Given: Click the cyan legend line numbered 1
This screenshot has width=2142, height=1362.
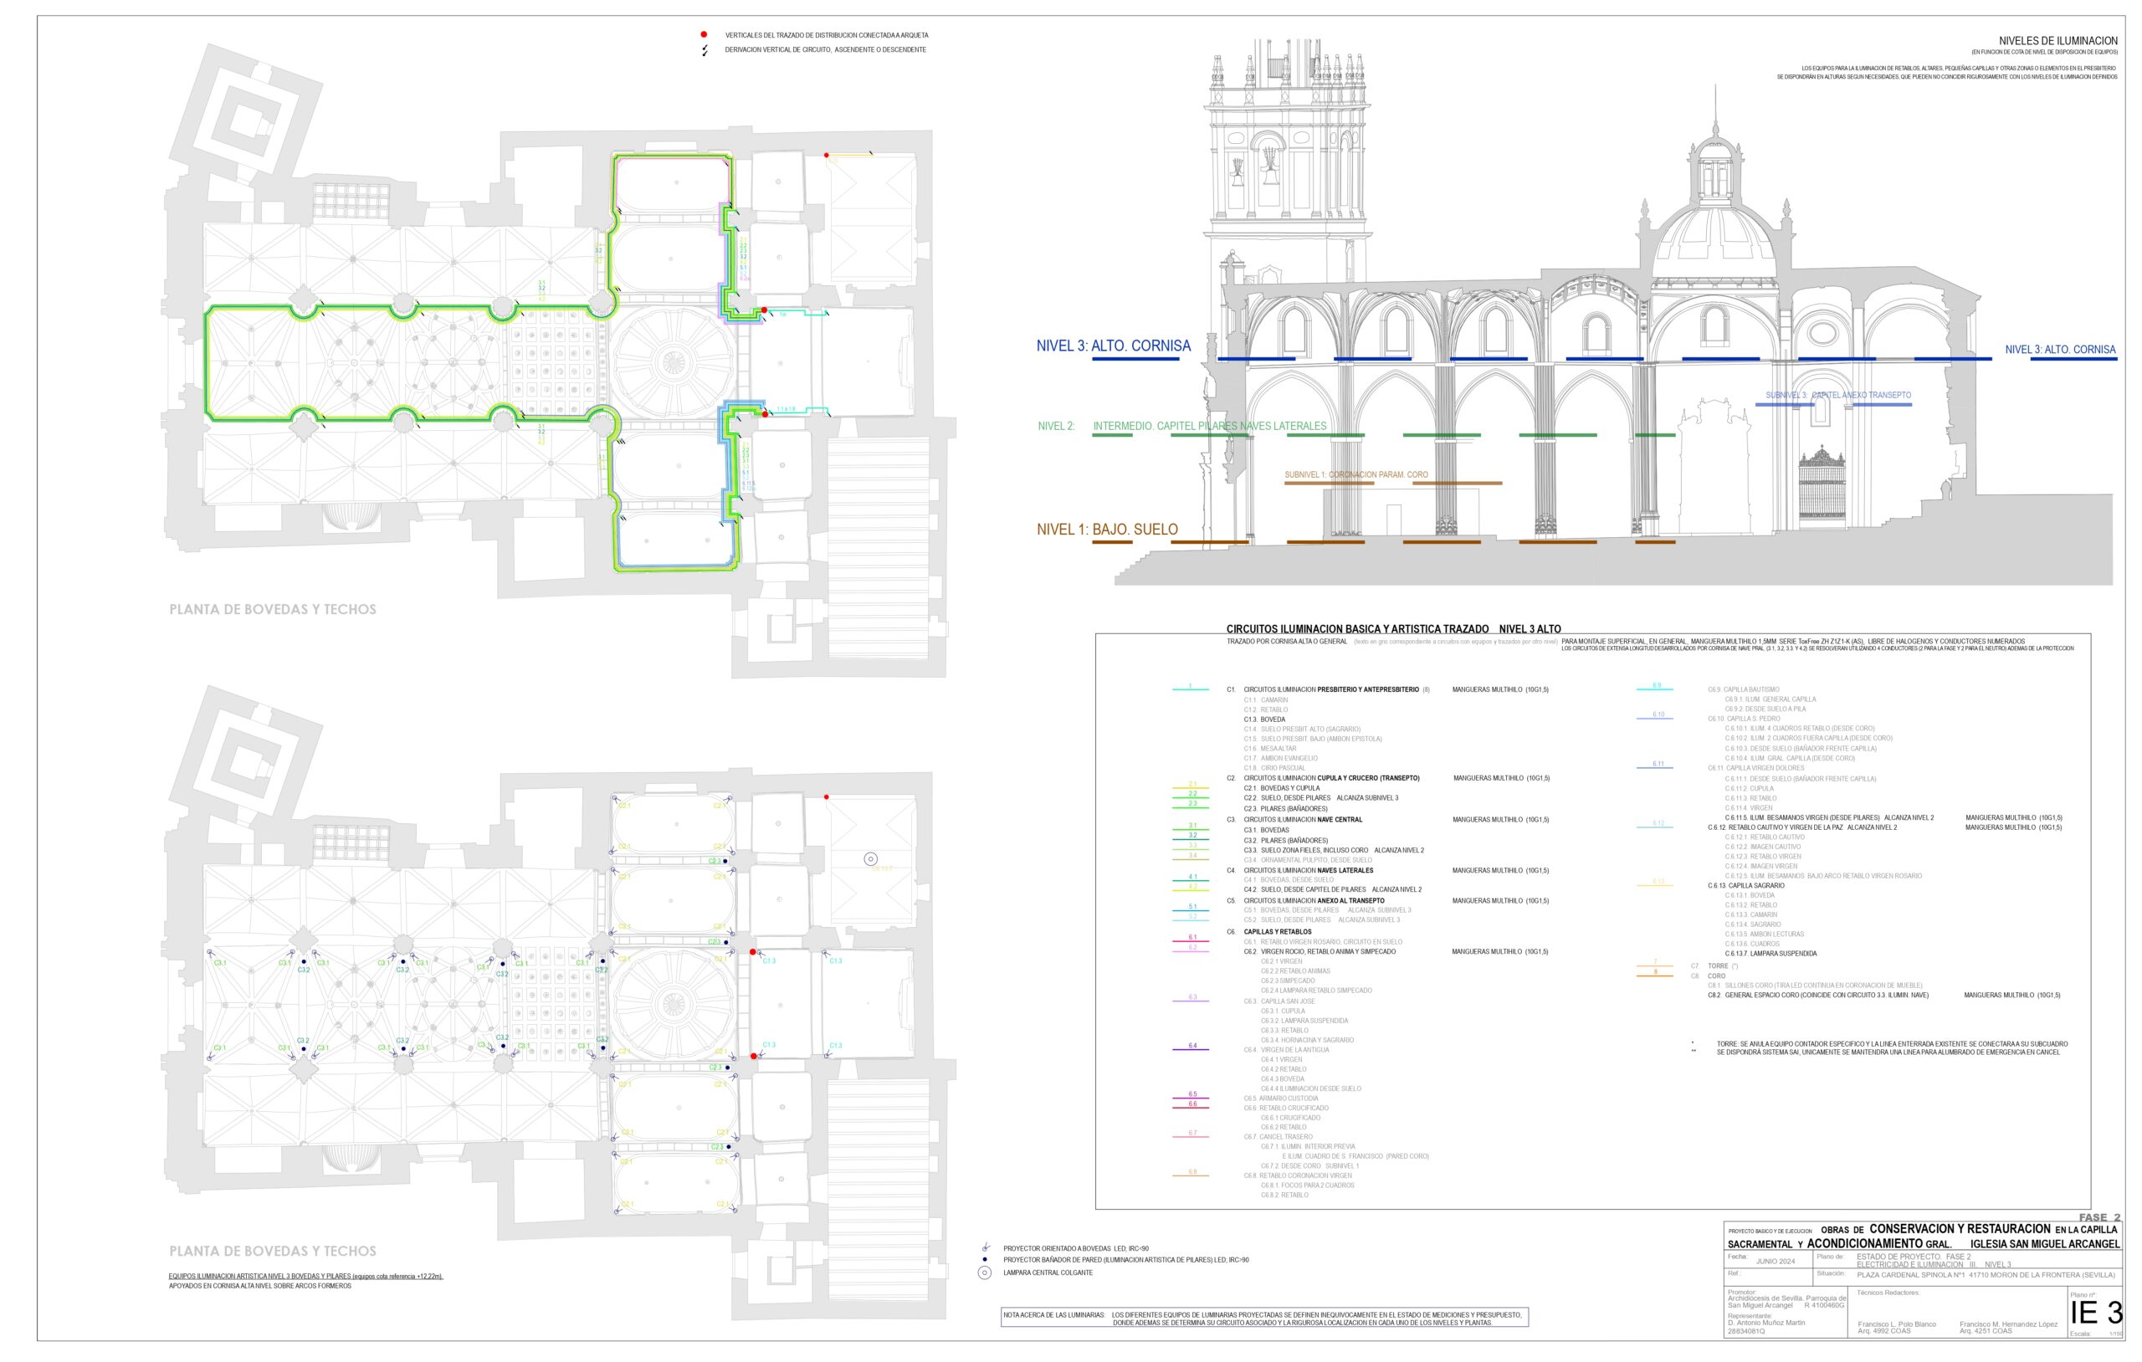Looking at the screenshot, I should pos(1190,689).
